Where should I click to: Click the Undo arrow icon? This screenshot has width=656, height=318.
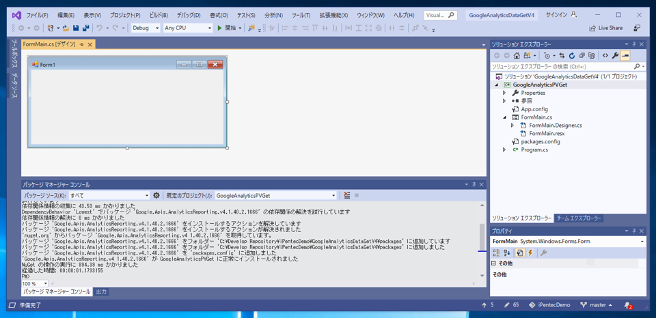(x=99, y=28)
